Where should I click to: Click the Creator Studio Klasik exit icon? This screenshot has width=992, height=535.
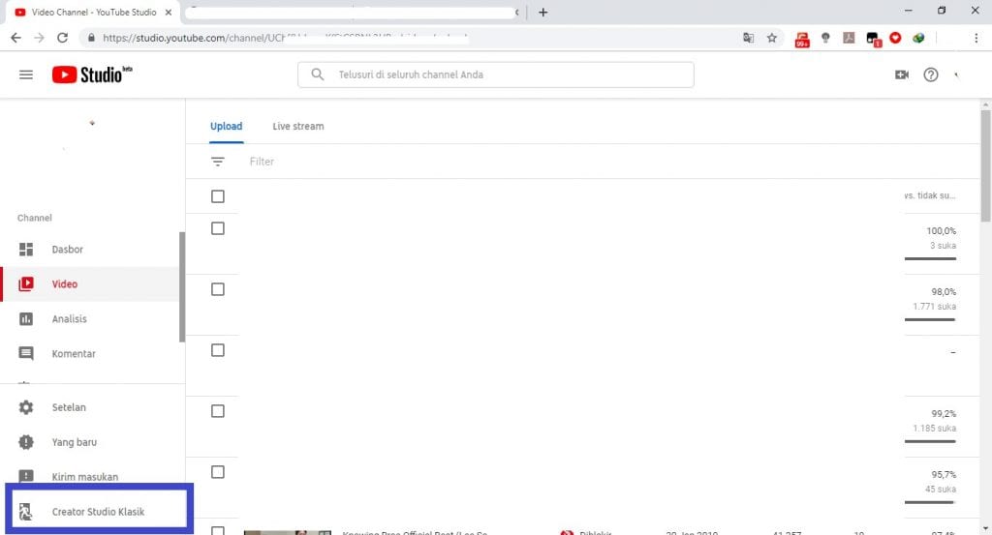[x=26, y=512]
